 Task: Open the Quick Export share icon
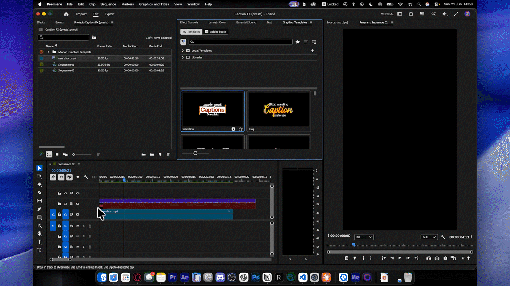411,14
